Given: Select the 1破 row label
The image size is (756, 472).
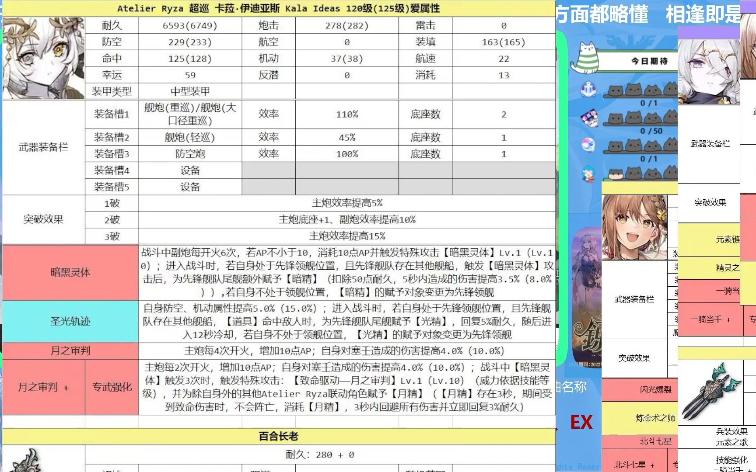Looking at the screenshot, I should [112, 203].
